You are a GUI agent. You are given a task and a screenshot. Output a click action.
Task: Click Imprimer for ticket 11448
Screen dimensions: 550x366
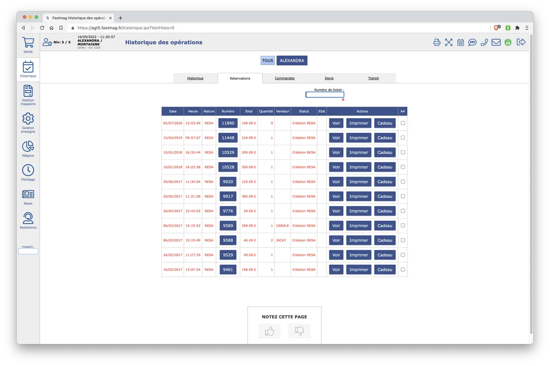click(x=359, y=138)
